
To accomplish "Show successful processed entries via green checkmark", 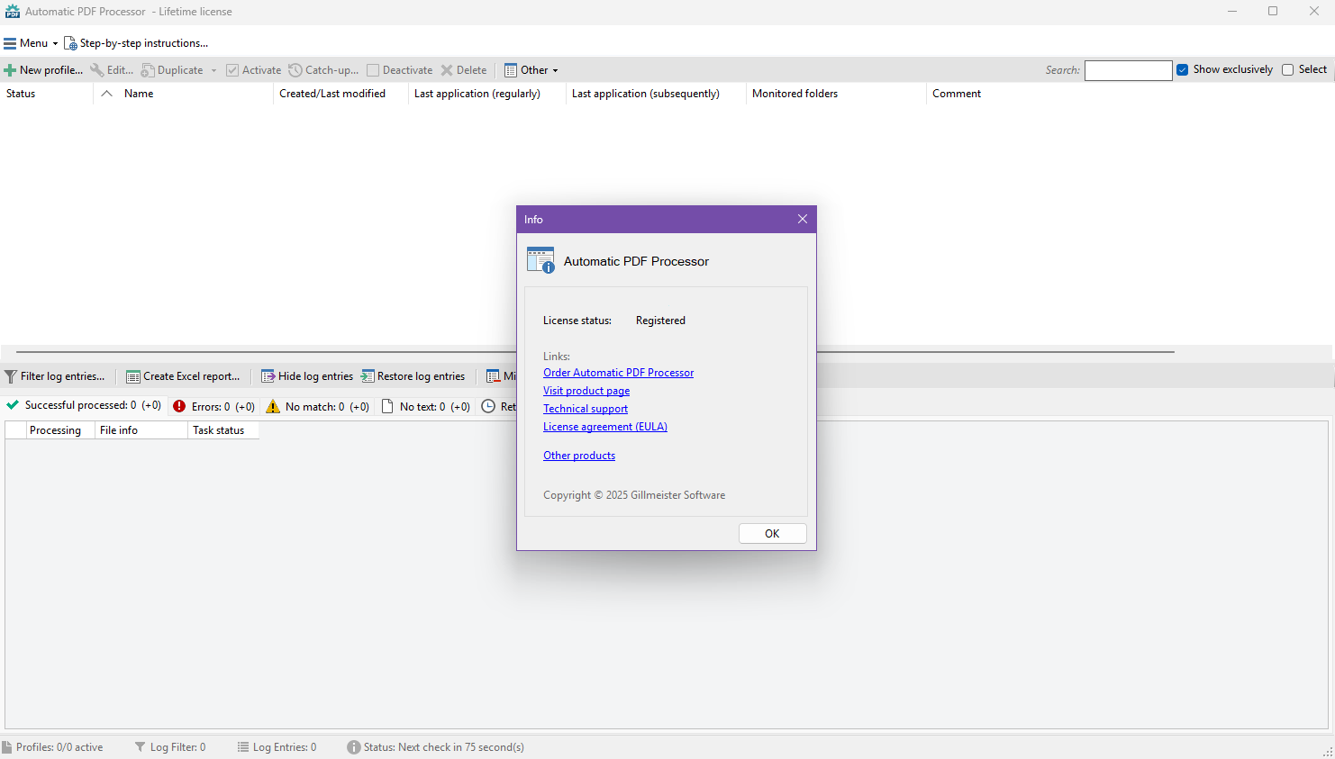I will click(x=13, y=405).
